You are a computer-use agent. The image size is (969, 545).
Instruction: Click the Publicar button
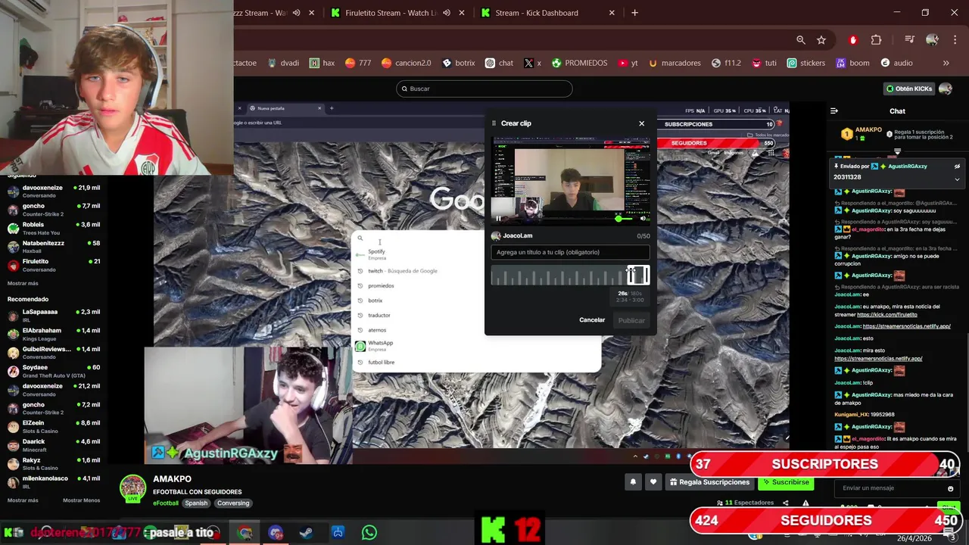(631, 320)
